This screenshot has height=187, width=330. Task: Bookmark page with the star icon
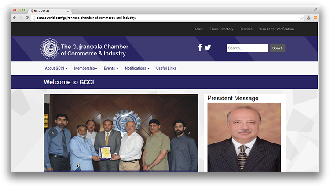(x=301, y=18)
